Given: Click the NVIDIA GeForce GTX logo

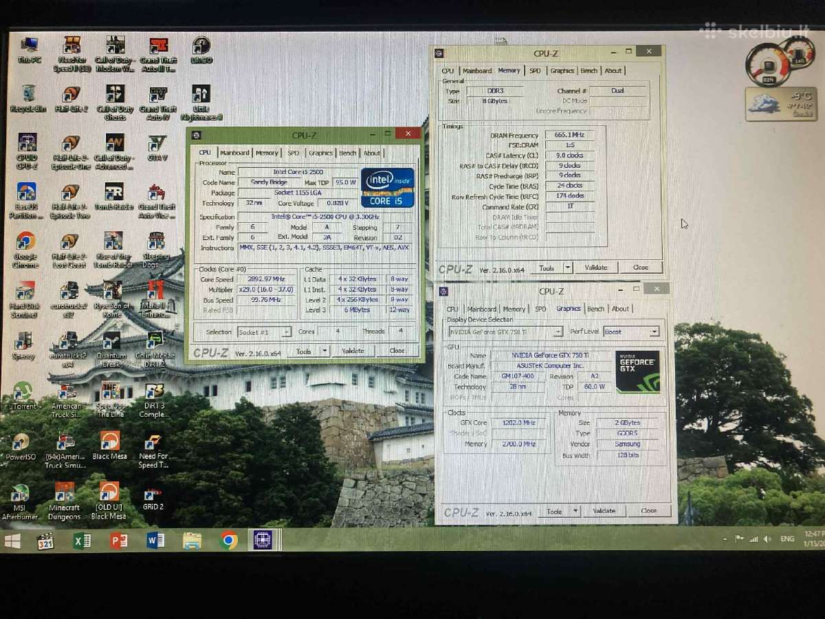Looking at the screenshot, I should click(x=637, y=372).
